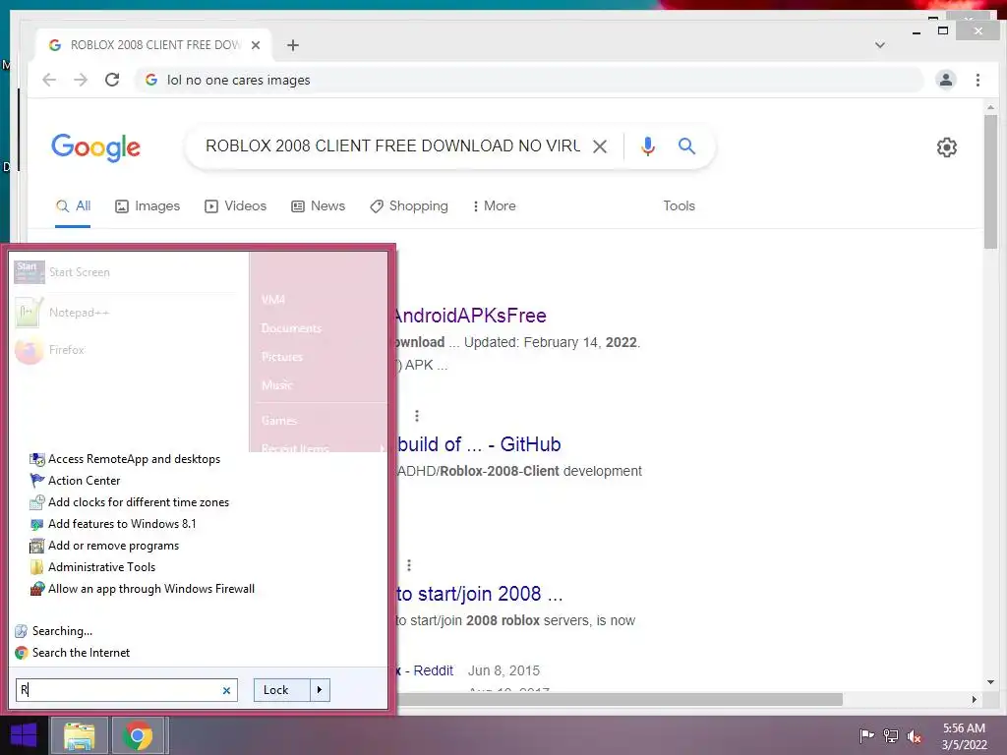
Task: Go forward in Chrome history
Action: tap(81, 80)
